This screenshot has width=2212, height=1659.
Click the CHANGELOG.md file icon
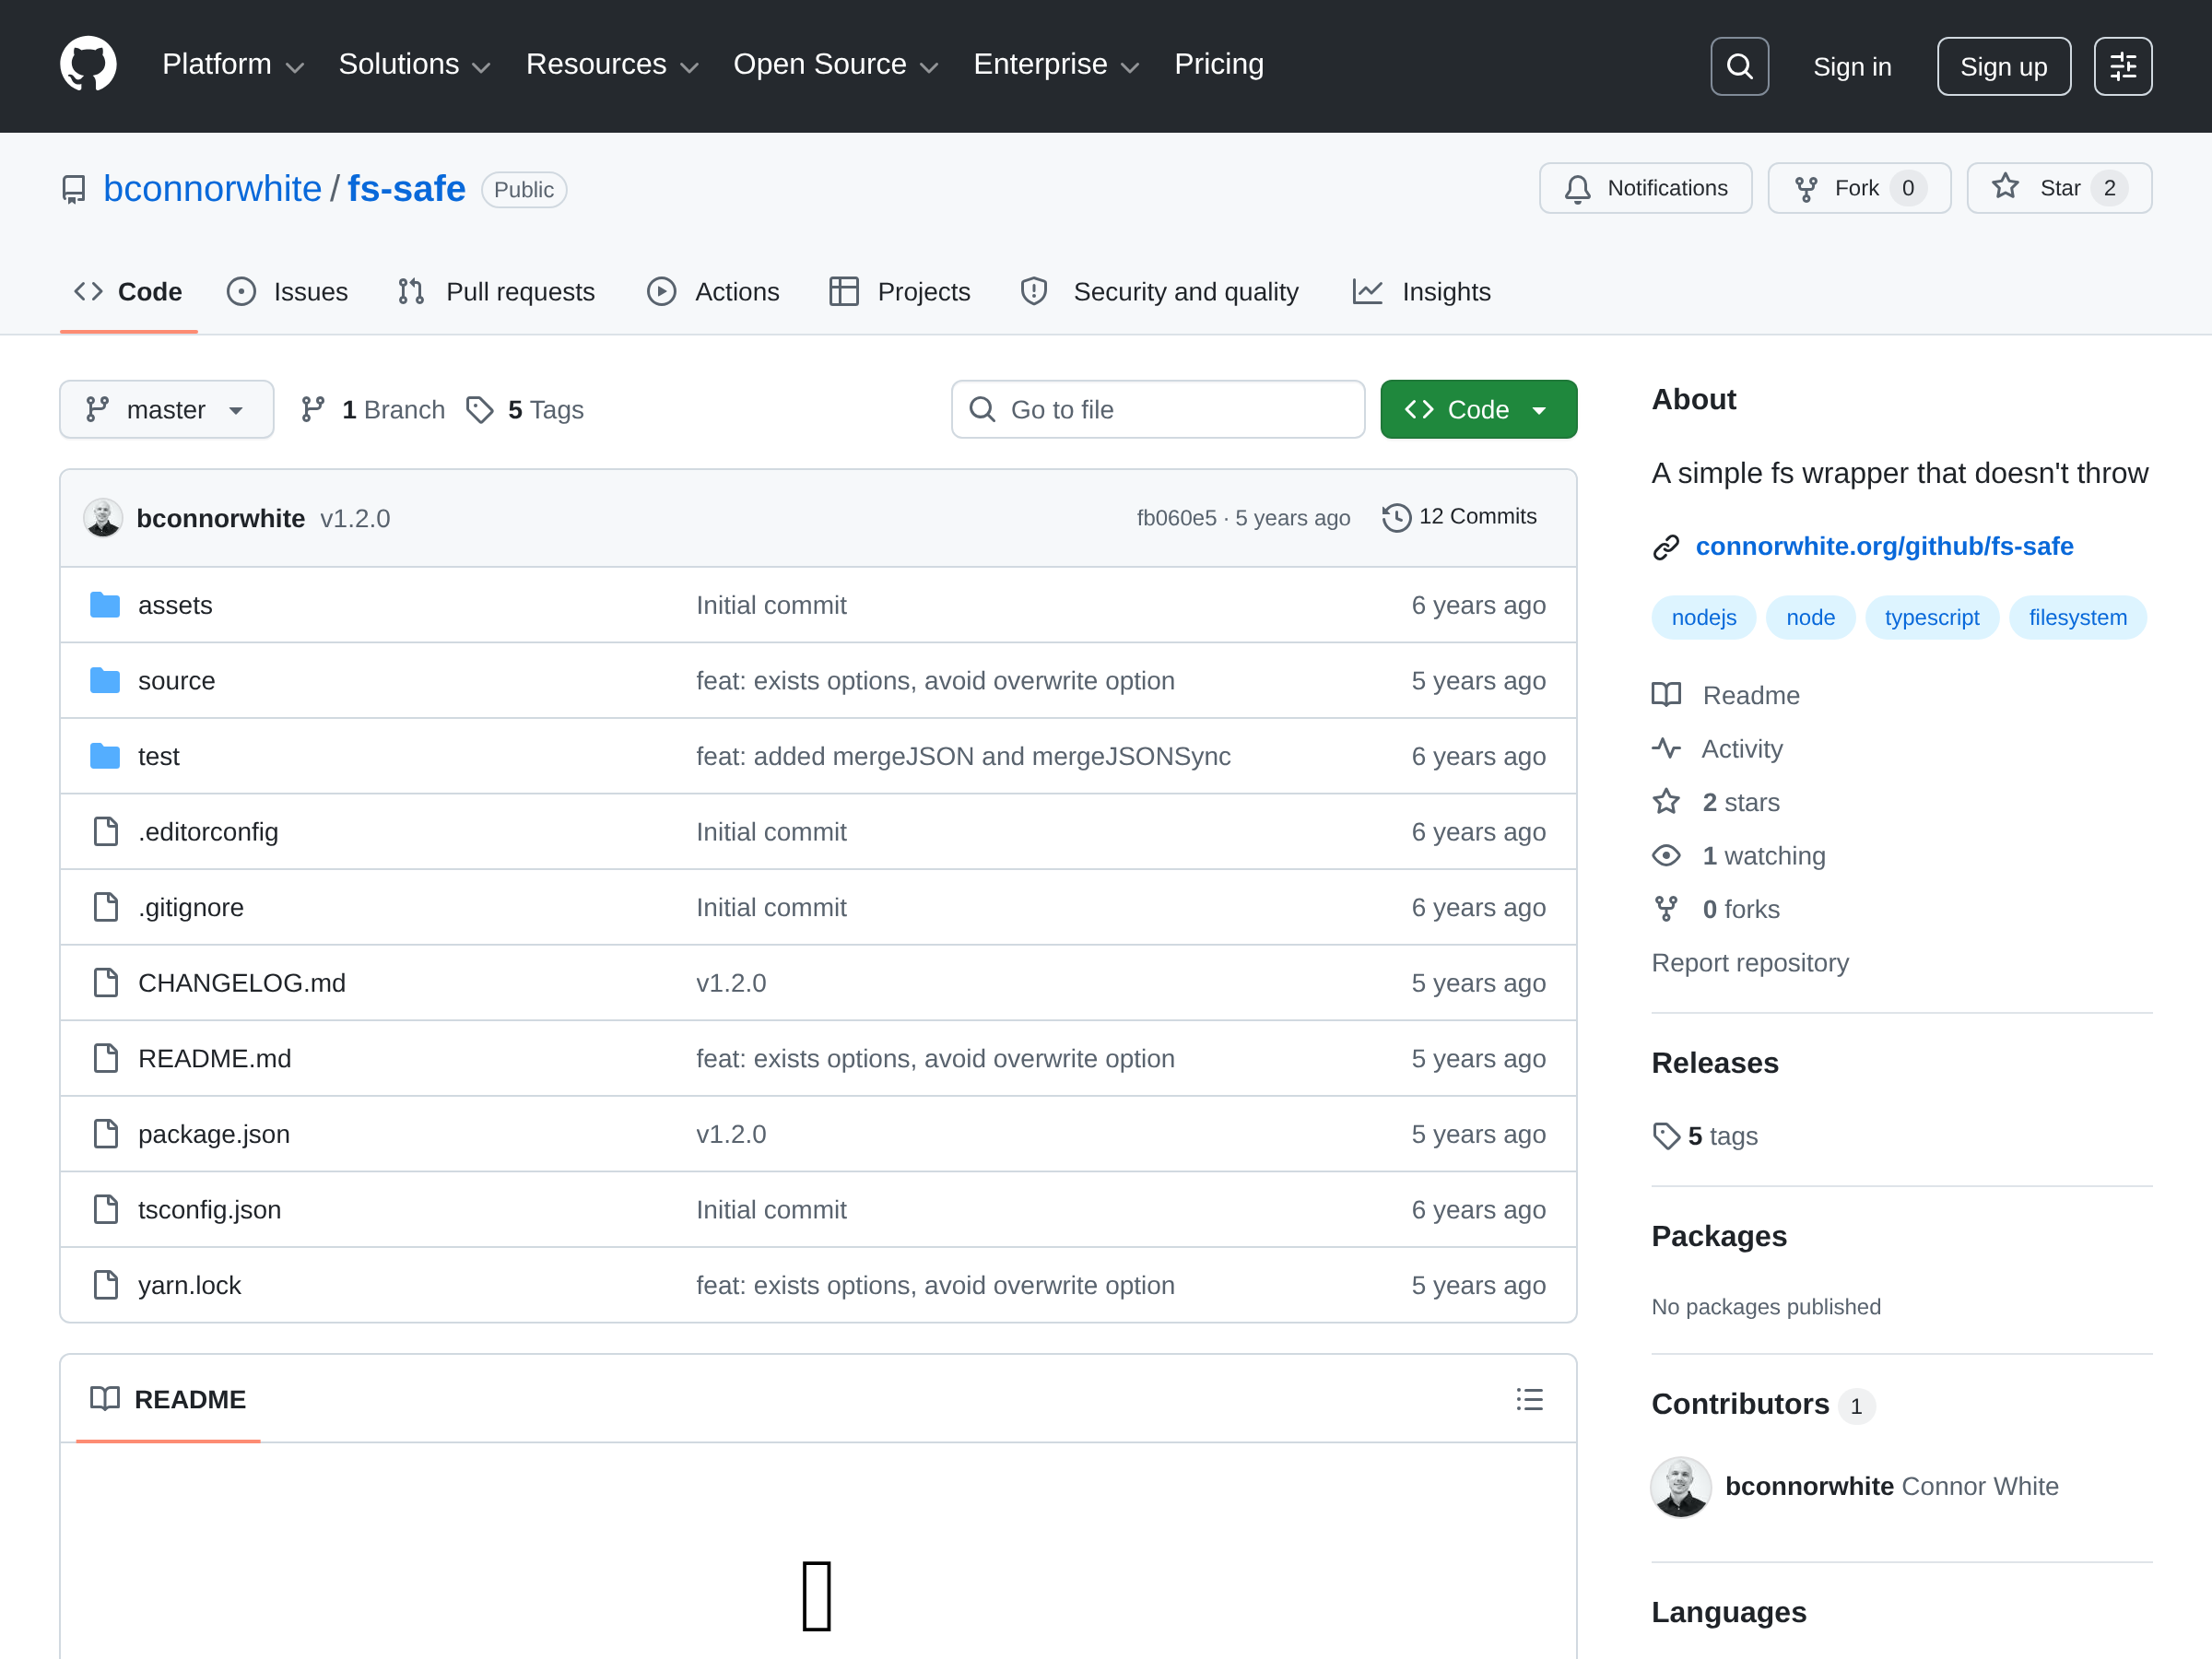(105, 983)
